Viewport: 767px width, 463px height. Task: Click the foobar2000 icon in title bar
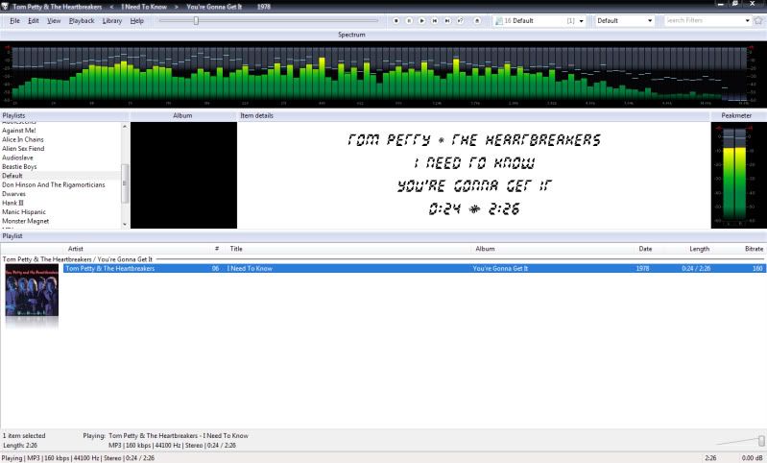[x=5, y=7]
